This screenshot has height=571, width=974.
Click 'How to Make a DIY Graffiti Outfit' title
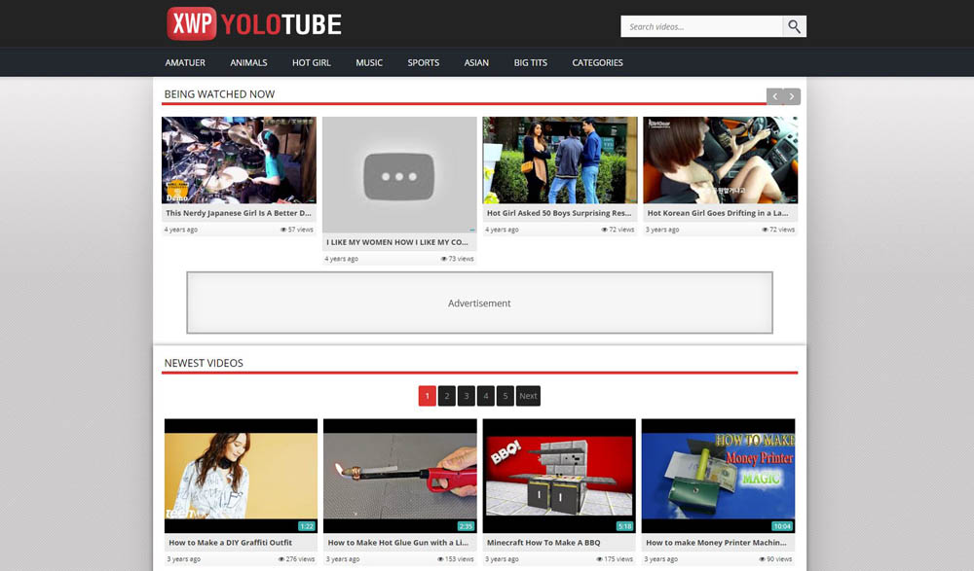coord(231,543)
